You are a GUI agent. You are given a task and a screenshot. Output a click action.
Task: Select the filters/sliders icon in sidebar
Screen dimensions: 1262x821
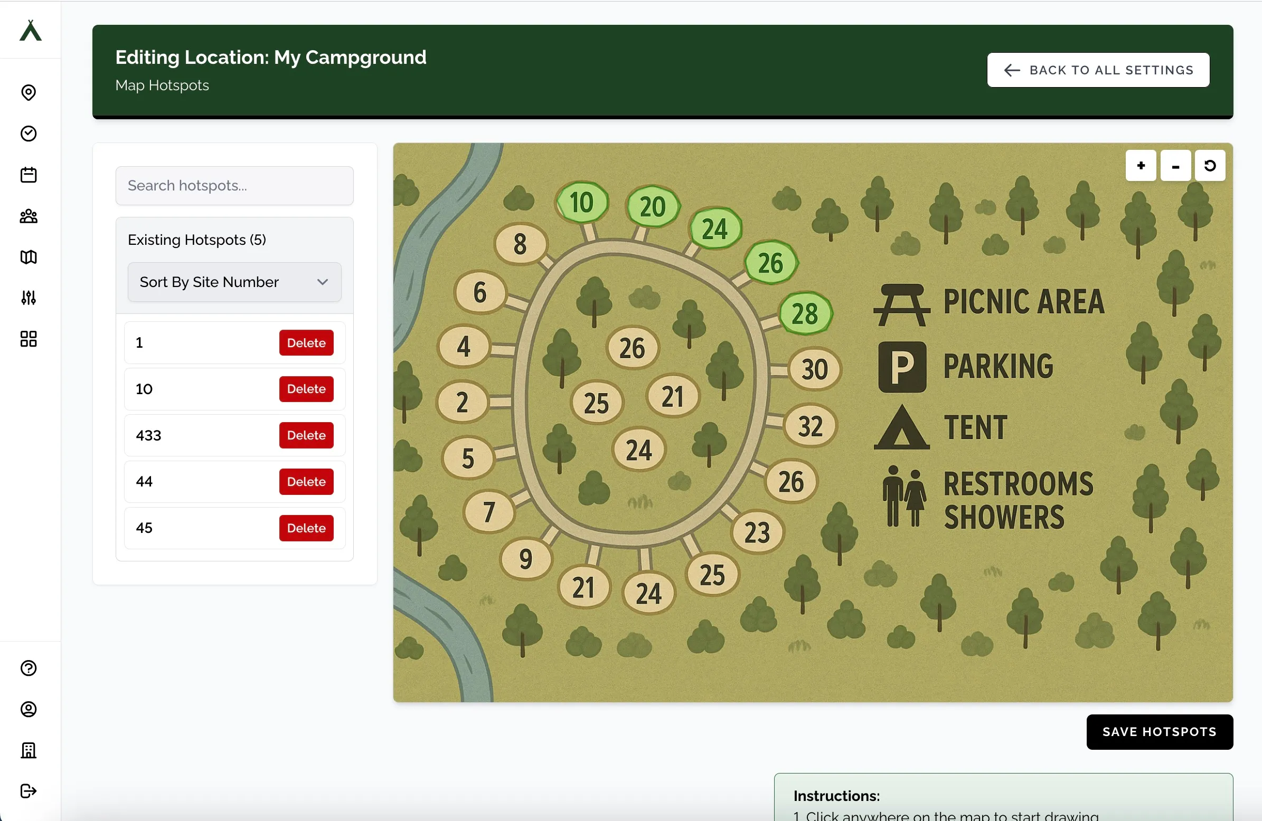(29, 298)
